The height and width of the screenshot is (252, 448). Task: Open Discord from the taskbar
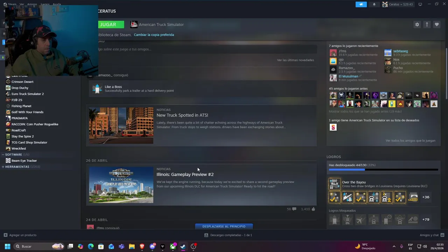tap(152, 246)
